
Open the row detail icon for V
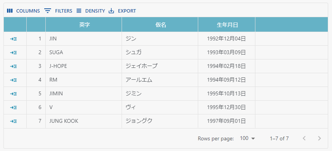click(x=14, y=108)
